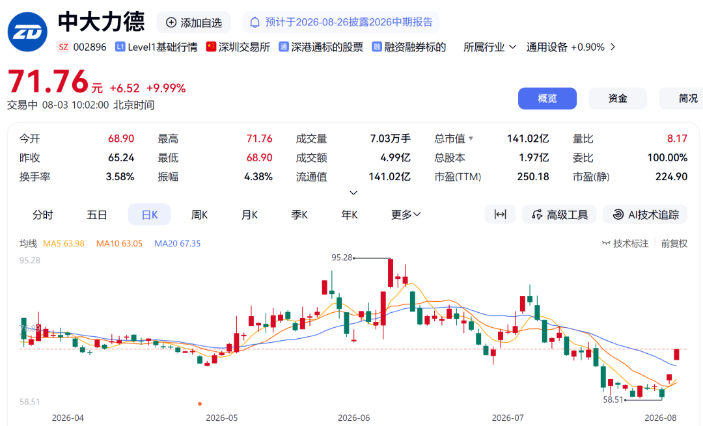Click the current price 71.76
The height and width of the screenshot is (426, 703).
coord(48,81)
